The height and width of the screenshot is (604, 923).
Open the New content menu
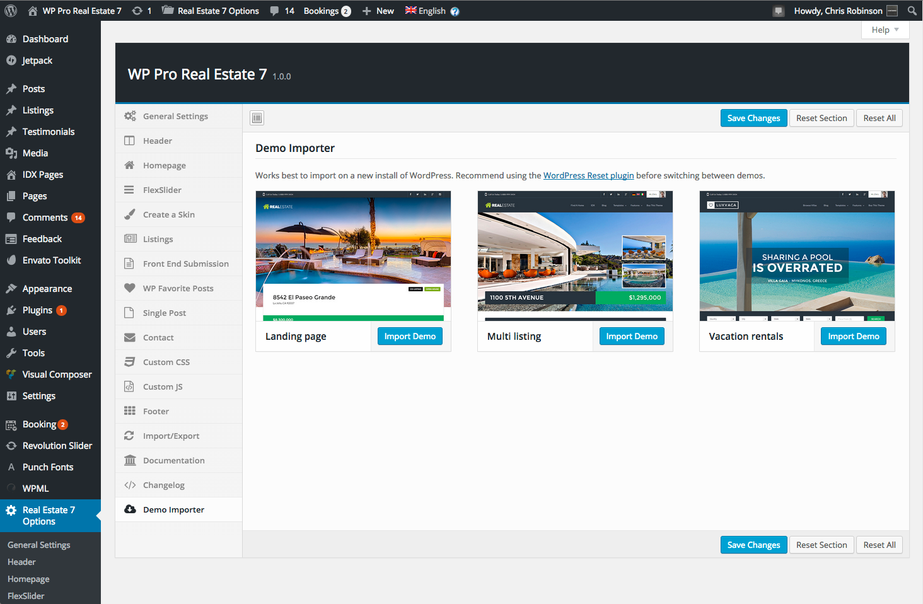378,11
